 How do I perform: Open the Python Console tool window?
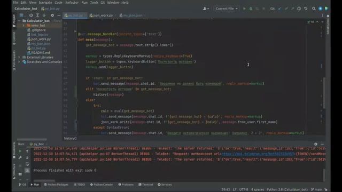coord(102,185)
